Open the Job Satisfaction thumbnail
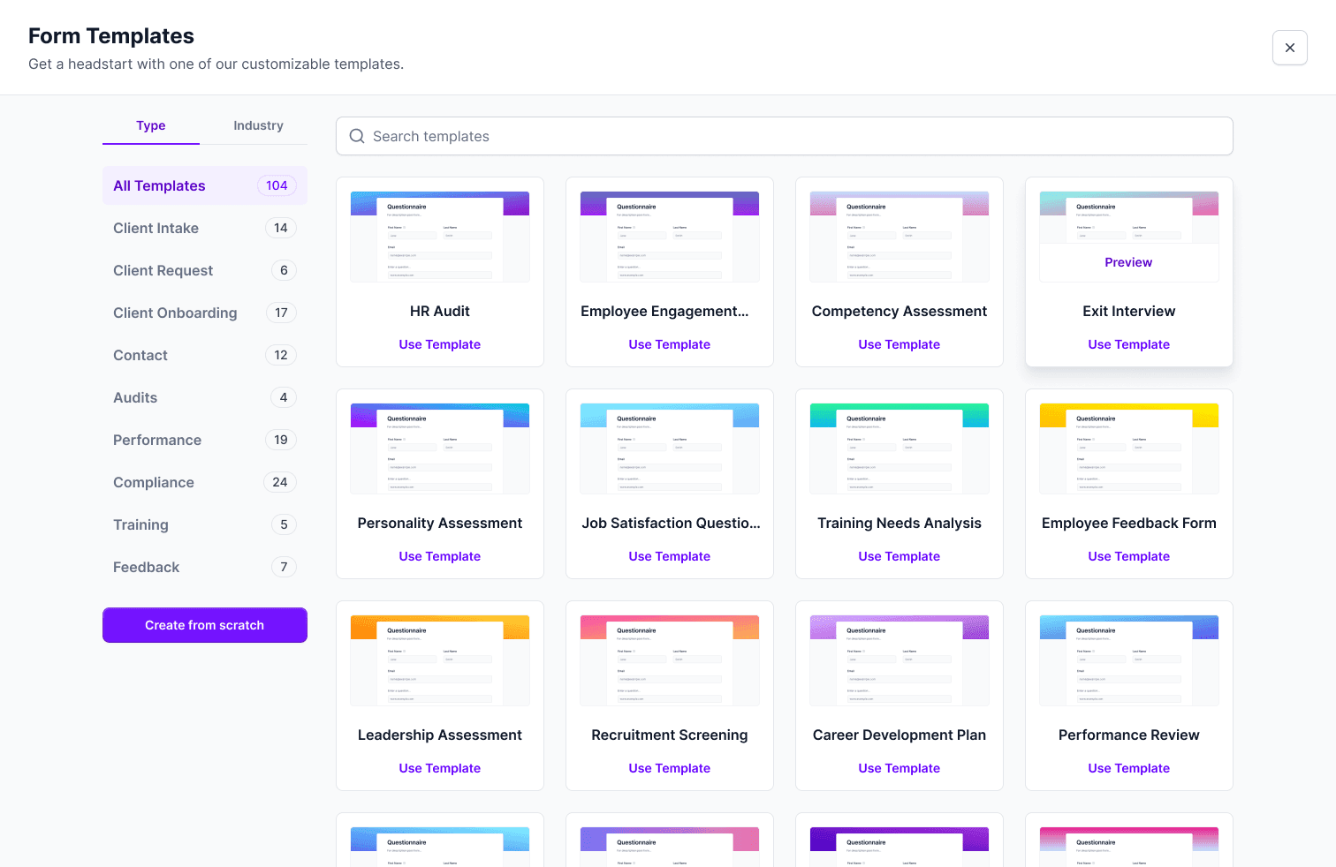This screenshot has width=1336, height=867. (x=670, y=449)
